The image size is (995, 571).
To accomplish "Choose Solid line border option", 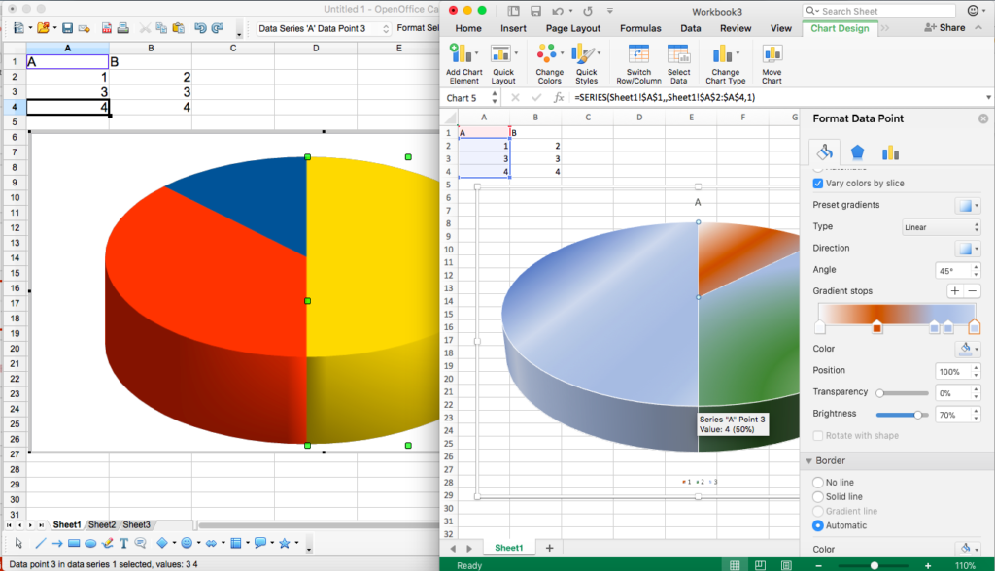I will pos(818,496).
